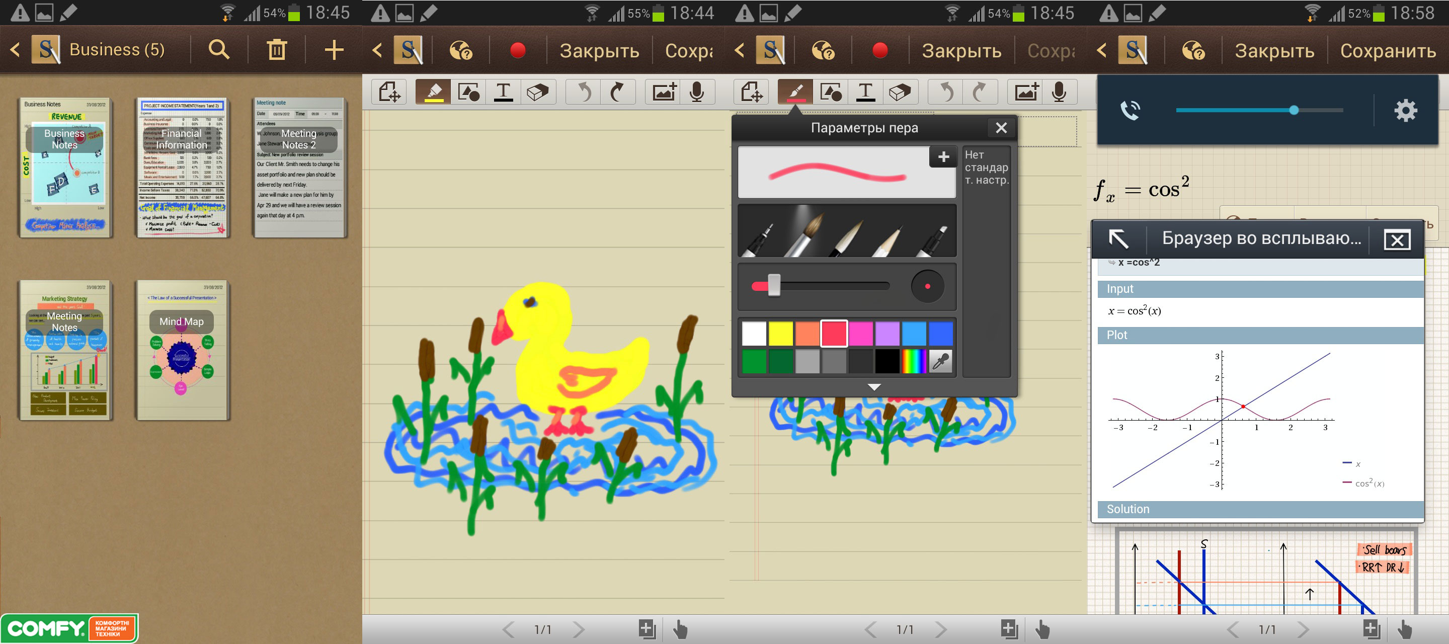The width and height of the screenshot is (1449, 644).
Task: Open the volume settings gear icon
Action: [x=1405, y=110]
